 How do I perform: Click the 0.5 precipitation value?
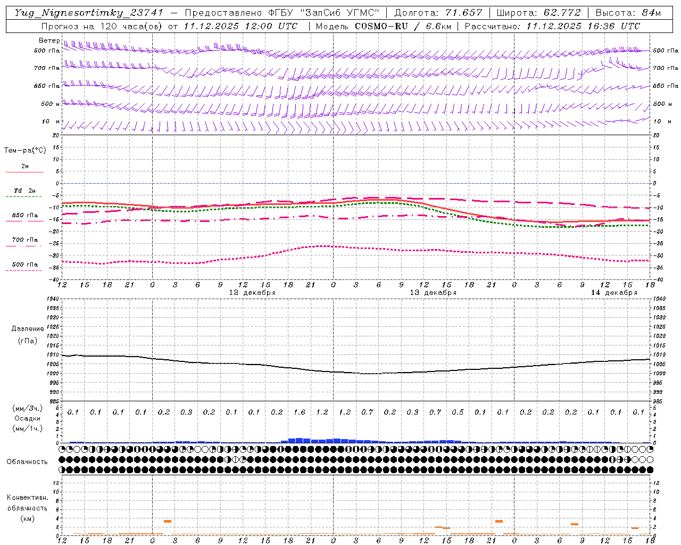pyautogui.click(x=458, y=412)
